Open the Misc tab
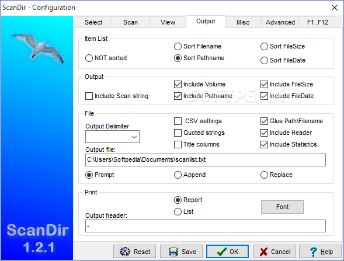 [x=243, y=22]
